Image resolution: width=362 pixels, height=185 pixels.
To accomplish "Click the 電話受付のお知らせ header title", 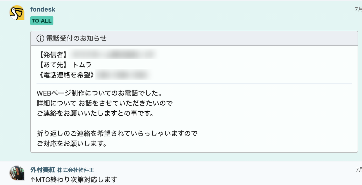I will click(x=76, y=38).
